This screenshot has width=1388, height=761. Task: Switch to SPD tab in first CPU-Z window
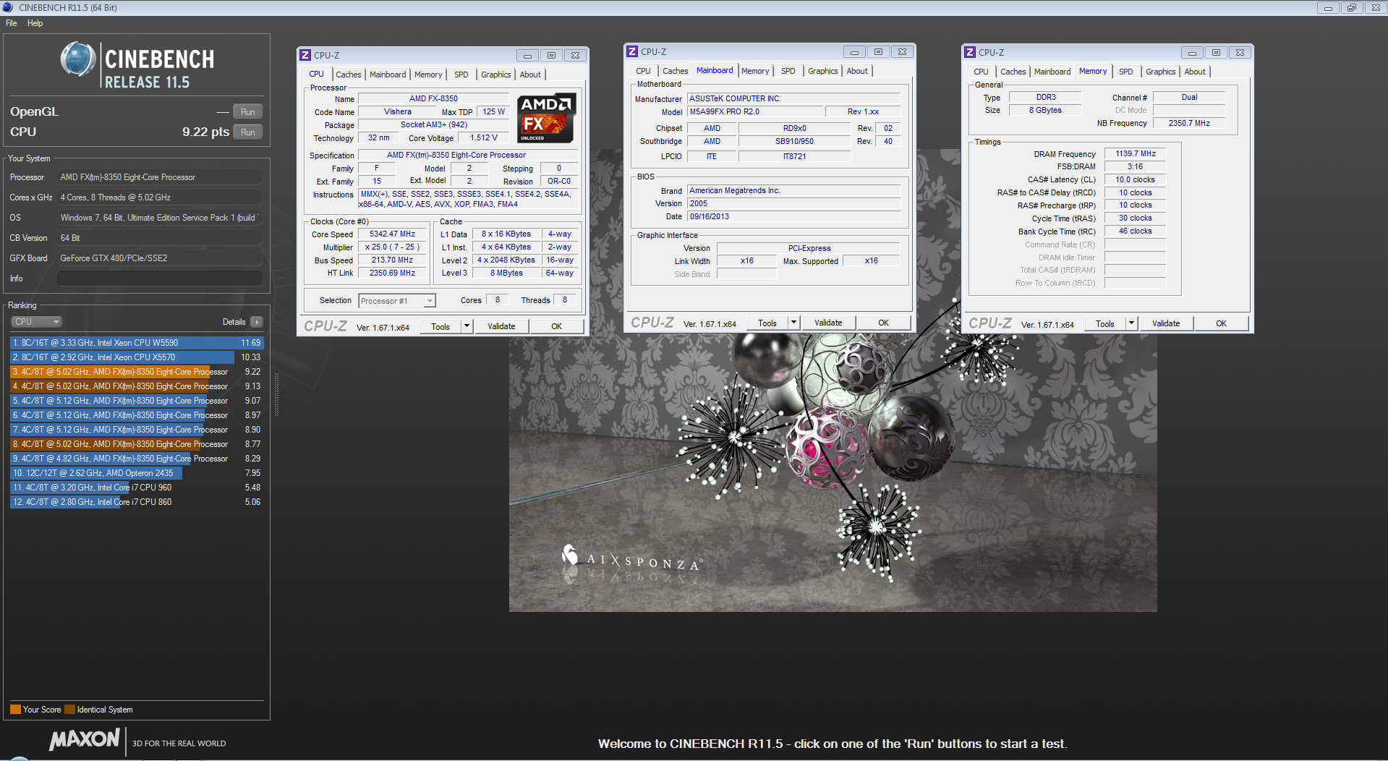tap(461, 75)
